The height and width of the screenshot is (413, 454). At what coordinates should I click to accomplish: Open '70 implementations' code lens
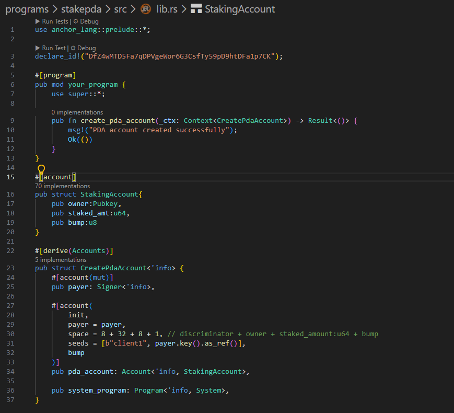62,186
